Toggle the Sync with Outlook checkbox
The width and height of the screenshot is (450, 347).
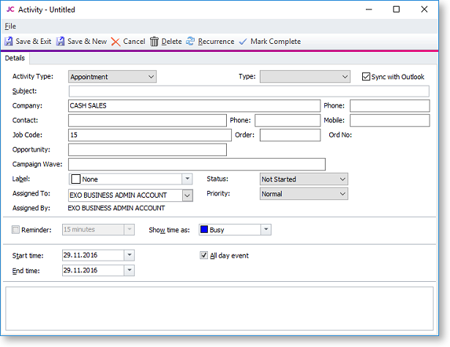point(367,76)
